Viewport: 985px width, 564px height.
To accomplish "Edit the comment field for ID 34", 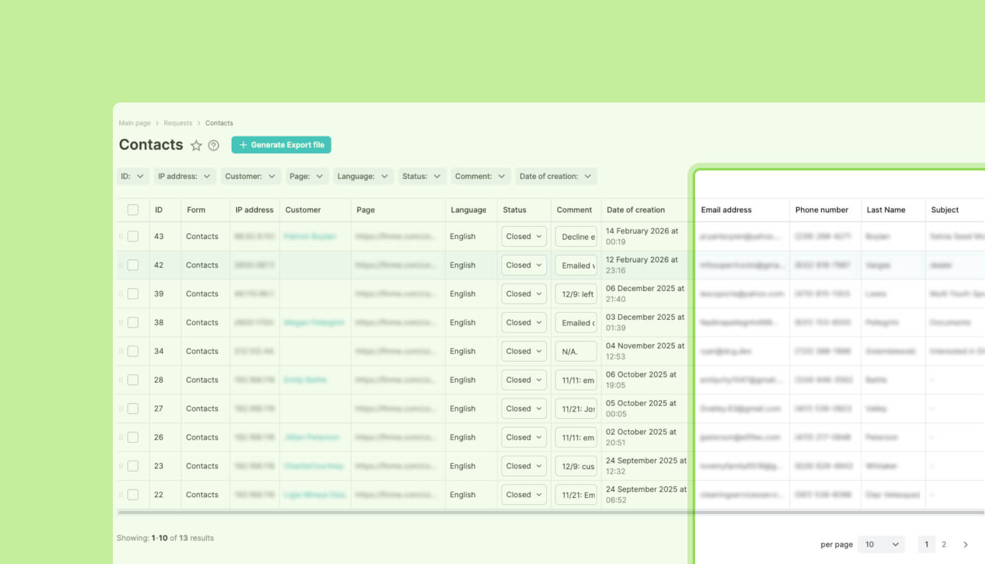I will 576,352.
